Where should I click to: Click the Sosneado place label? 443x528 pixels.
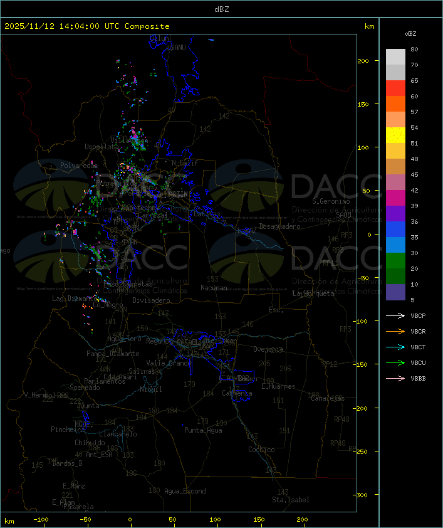point(85,388)
